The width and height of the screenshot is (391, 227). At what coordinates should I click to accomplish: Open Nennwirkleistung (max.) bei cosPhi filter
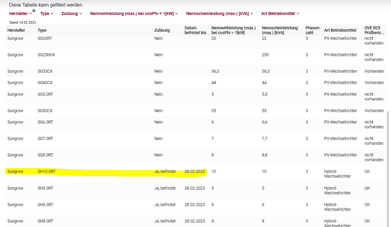tap(134, 13)
